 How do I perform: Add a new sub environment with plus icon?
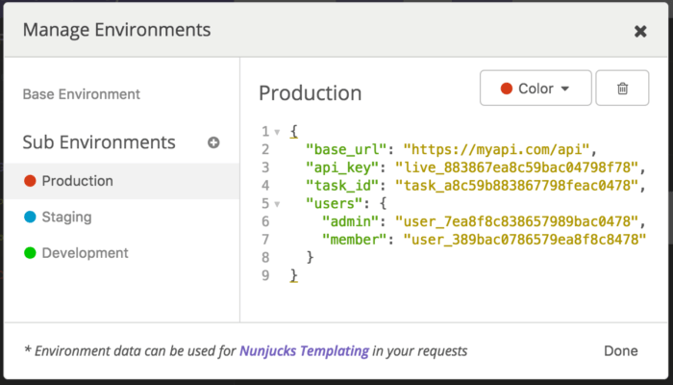213,142
